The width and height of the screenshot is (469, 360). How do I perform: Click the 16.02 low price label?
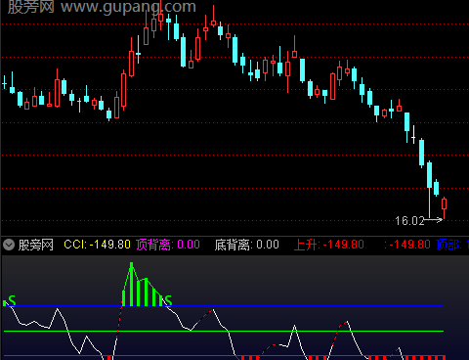click(x=409, y=221)
